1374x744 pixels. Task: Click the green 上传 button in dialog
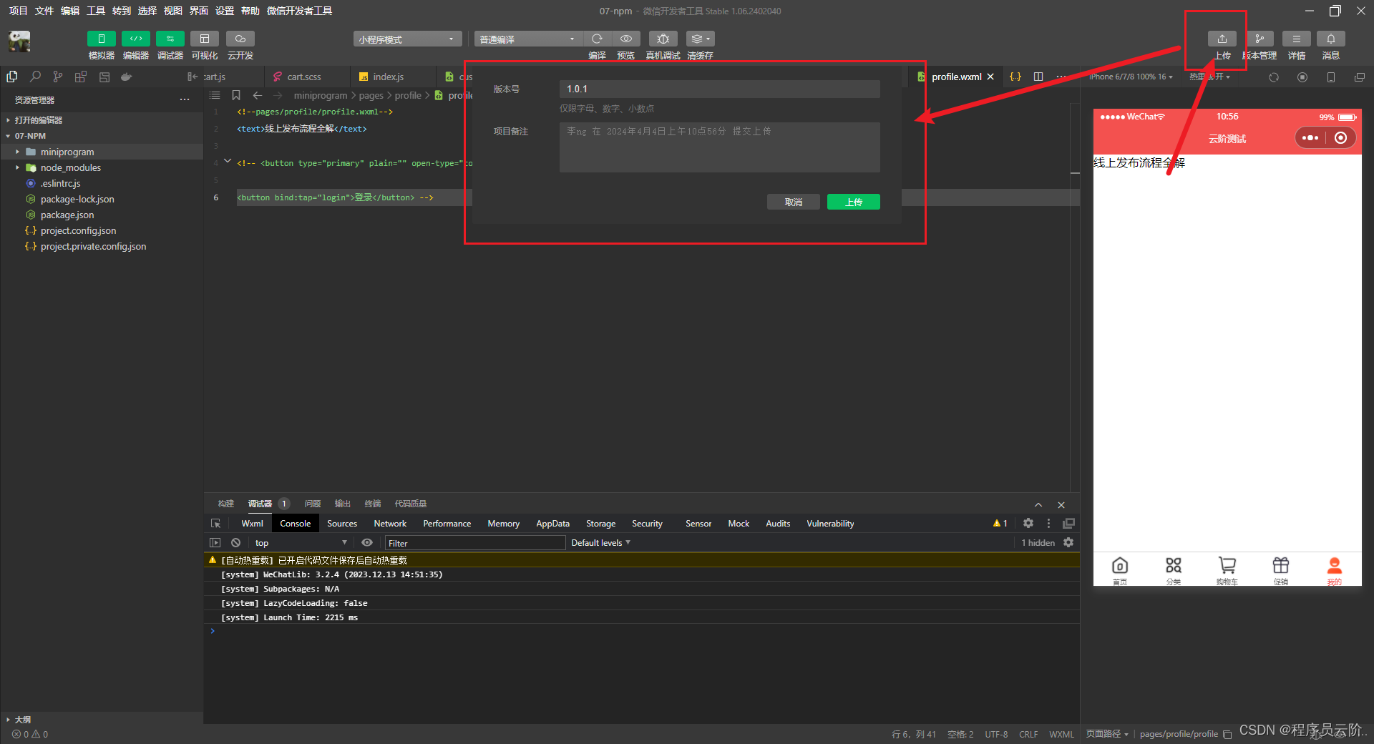pyautogui.click(x=854, y=202)
